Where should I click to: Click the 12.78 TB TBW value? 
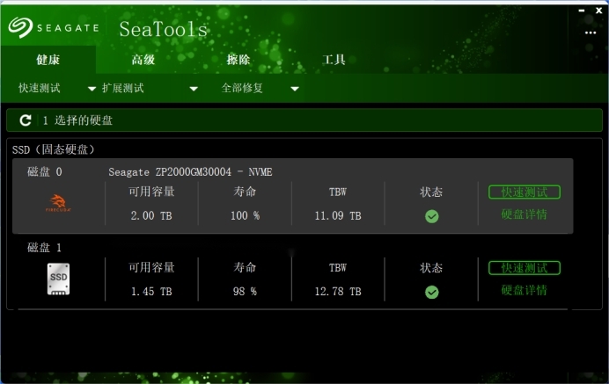coord(338,292)
